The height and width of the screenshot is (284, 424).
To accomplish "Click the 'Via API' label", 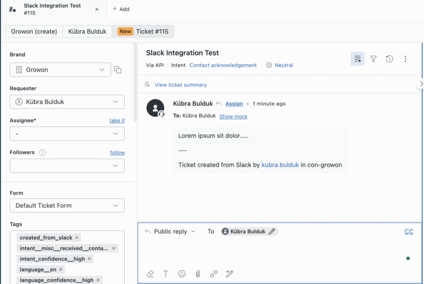I will [x=155, y=65].
